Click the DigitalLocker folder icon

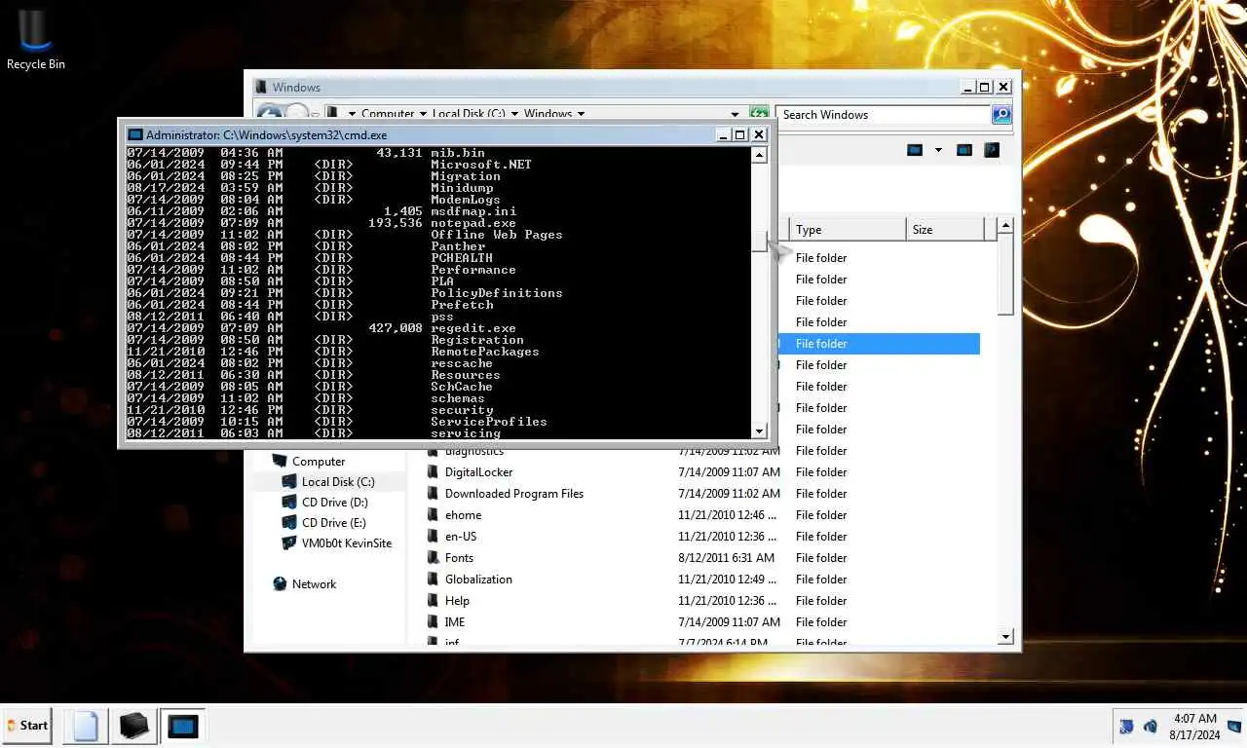[435, 472]
